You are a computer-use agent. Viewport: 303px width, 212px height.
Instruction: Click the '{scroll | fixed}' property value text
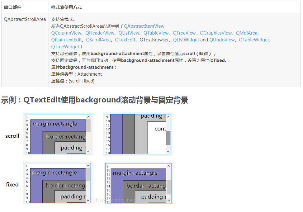tap(82, 81)
